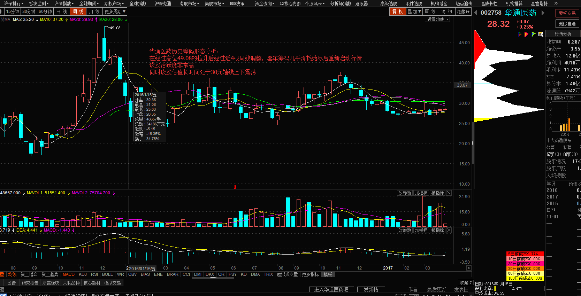Click 100日前成本 yellow swatch

point(525,278)
